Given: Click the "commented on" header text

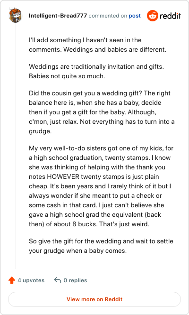Looking at the screenshot, I should [x=108, y=16].
